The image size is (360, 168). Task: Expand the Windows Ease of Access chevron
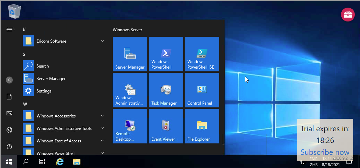pos(102,141)
